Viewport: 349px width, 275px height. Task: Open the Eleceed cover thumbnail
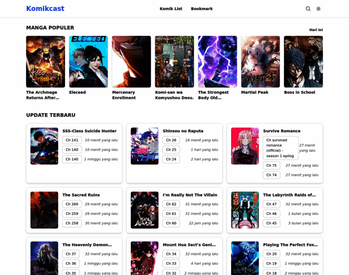[89, 62]
